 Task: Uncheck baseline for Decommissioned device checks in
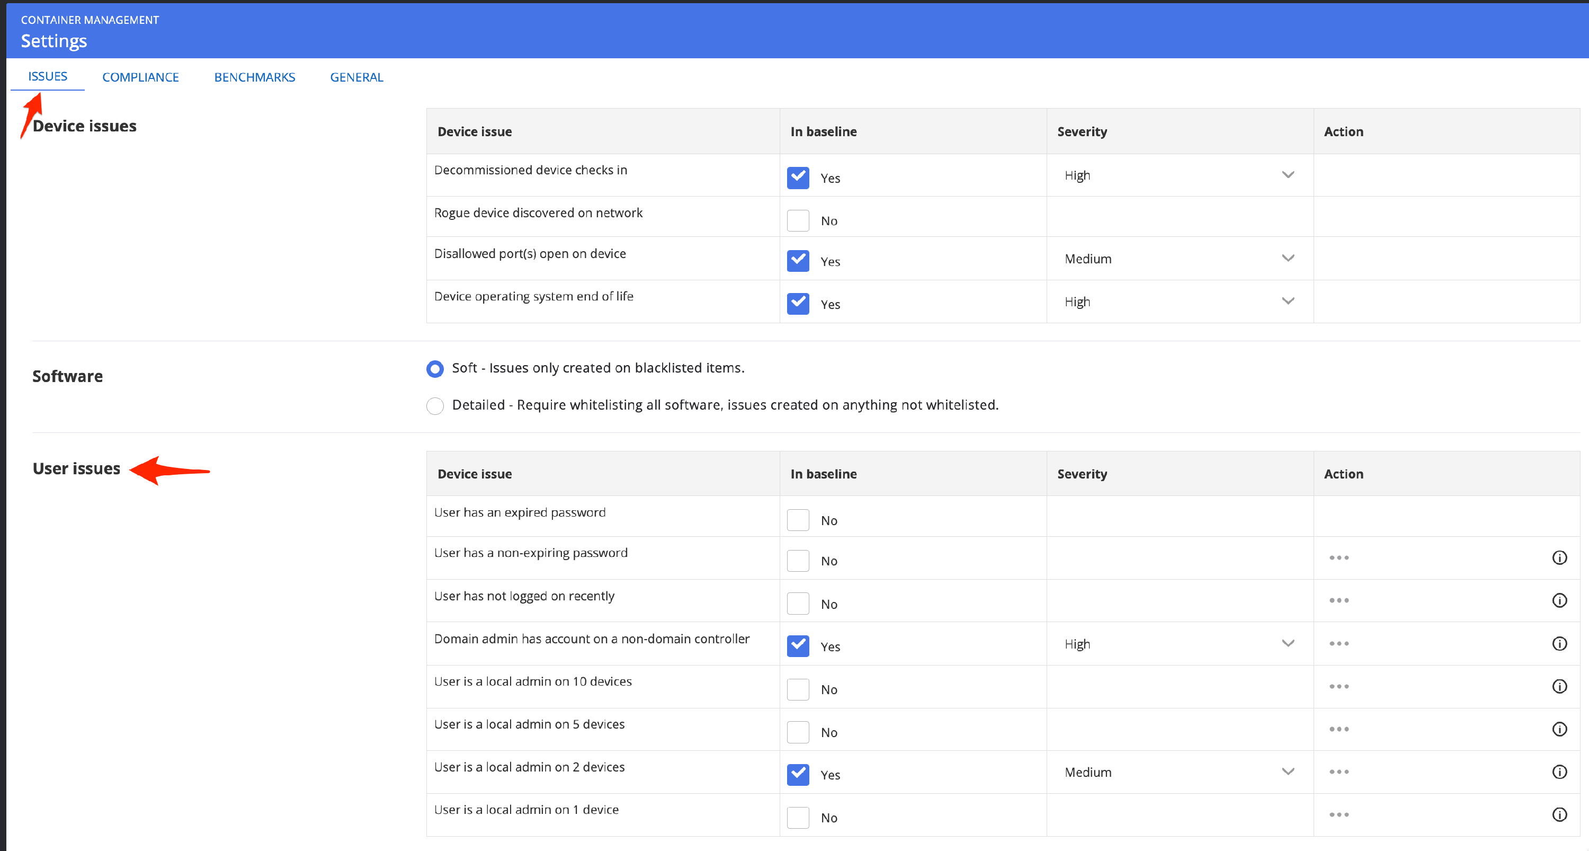[798, 178]
